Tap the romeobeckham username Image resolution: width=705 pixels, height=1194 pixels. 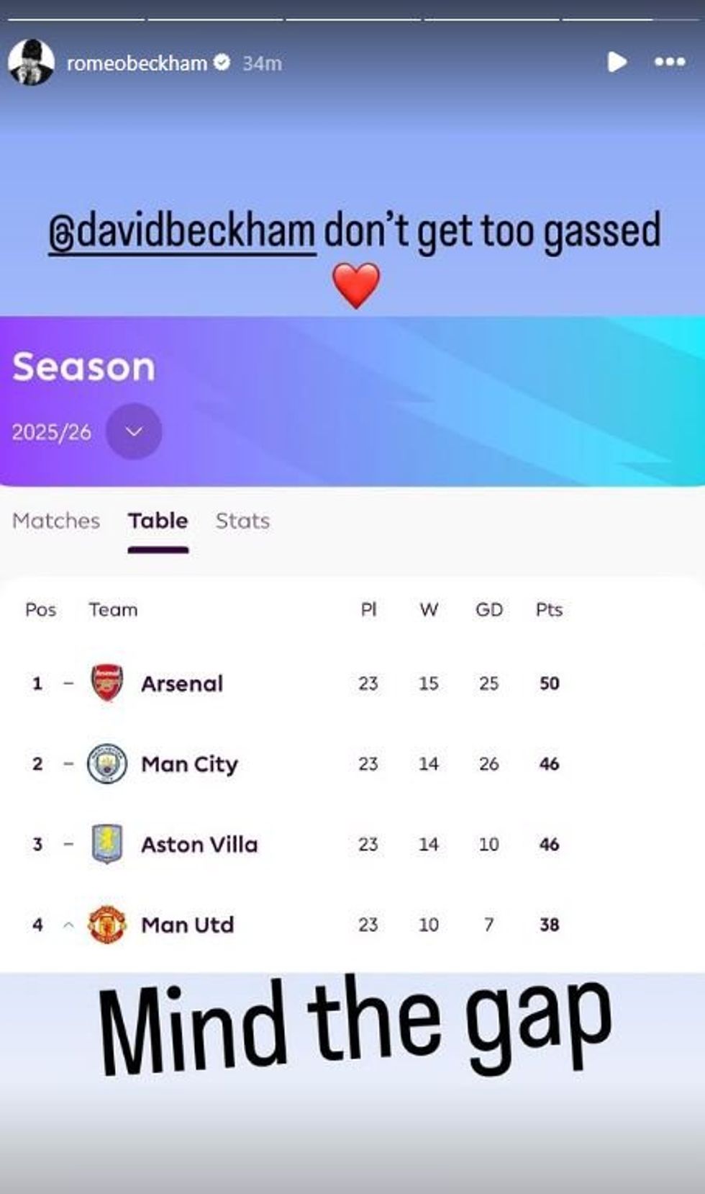pos(137,63)
